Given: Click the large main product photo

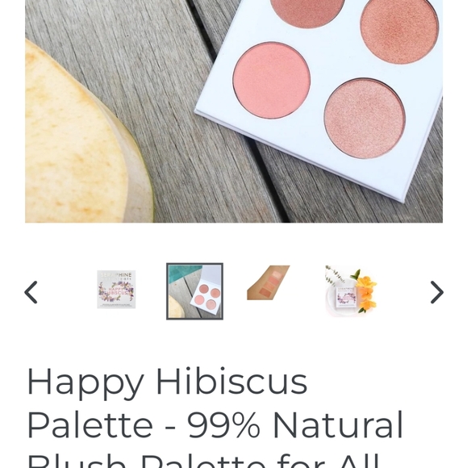Looking at the screenshot, I should pos(234,111).
